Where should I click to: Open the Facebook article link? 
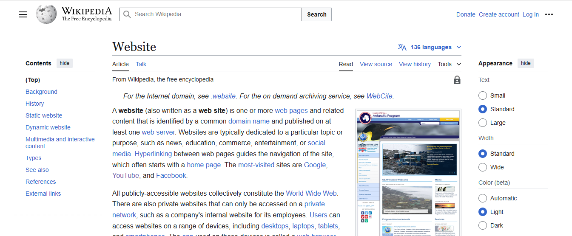pos(171,176)
